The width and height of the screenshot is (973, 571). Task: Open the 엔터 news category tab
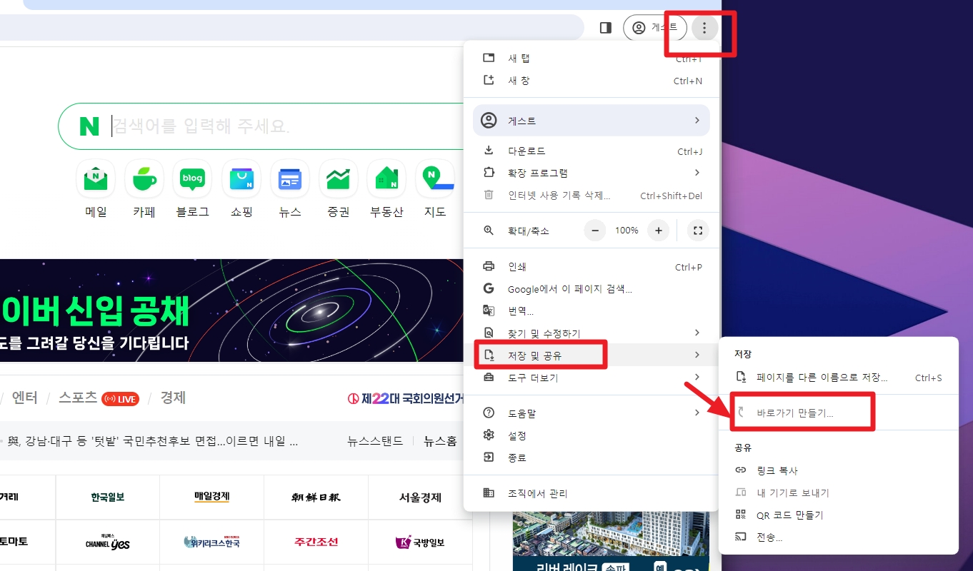pos(25,398)
